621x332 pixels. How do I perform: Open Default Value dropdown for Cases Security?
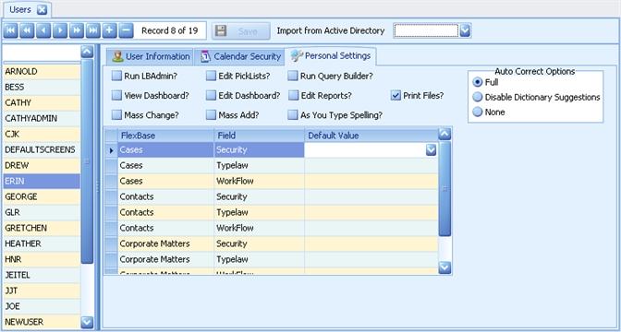pos(431,149)
